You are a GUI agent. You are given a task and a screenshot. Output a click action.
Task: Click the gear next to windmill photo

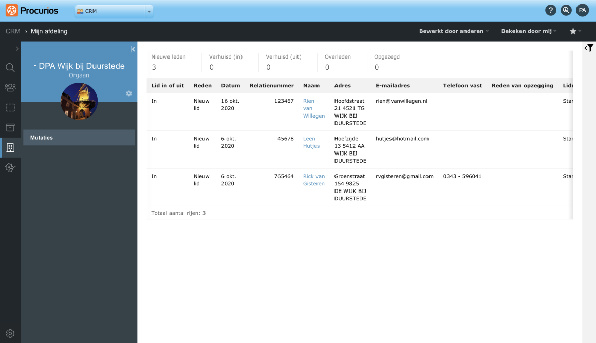coord(129,93)
